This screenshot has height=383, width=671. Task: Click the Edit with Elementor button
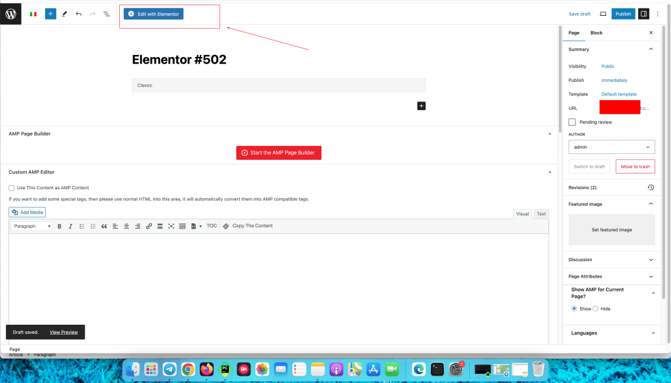pyautogui.click(x=153, y=14)
